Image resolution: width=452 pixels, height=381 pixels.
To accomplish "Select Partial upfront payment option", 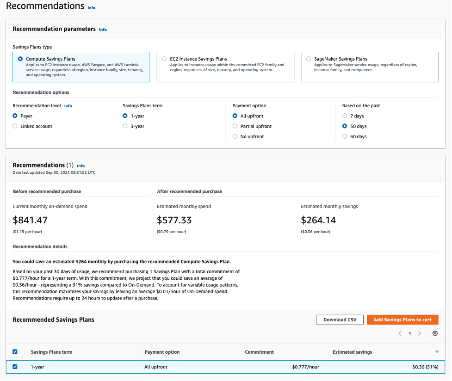I will 235,126.
